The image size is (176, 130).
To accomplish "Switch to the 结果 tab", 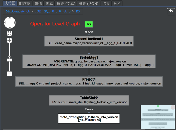I will click(x=106, y=4).
